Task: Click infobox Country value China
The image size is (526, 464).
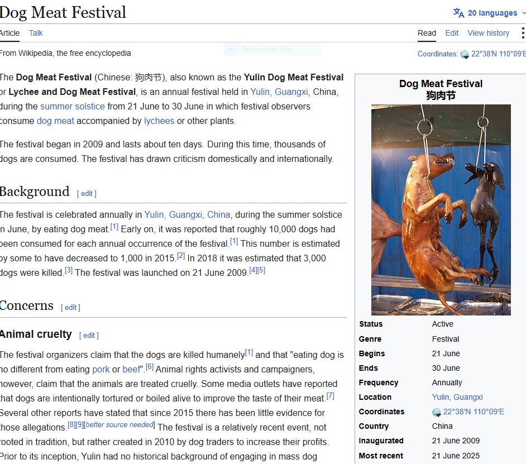Action: pyautogui.click(x=442, y=426)
